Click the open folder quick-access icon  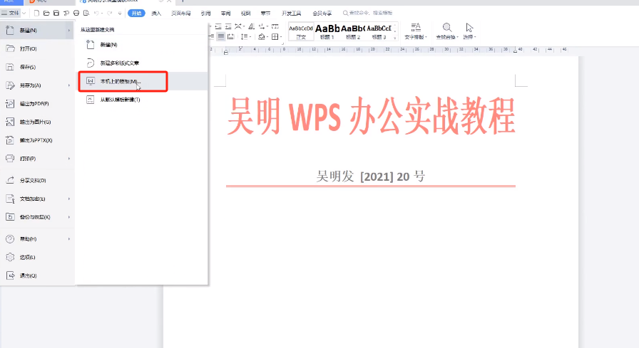[x=46, y=13]
